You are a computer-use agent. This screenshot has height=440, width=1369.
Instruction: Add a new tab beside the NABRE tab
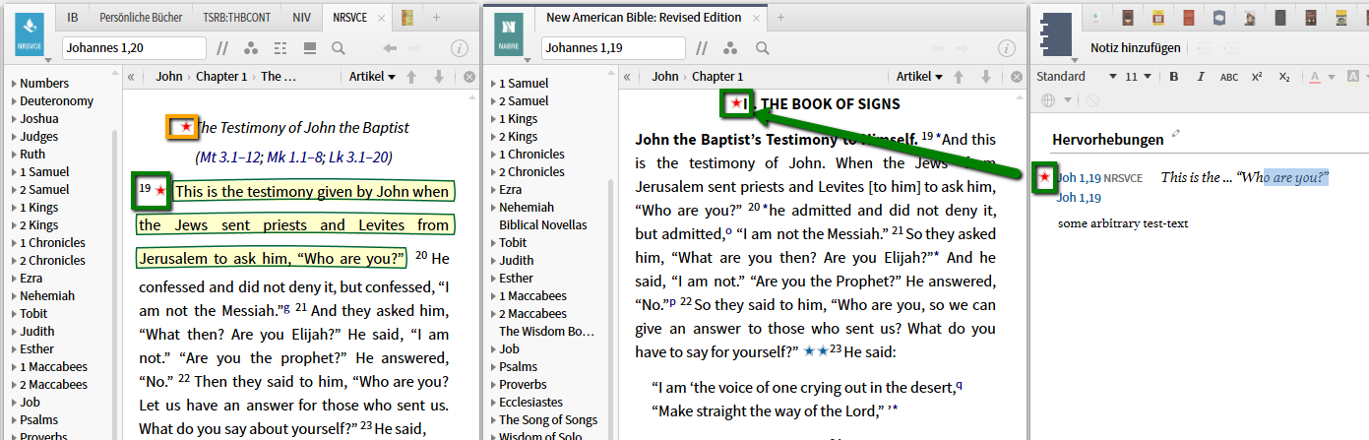[780, 18]
